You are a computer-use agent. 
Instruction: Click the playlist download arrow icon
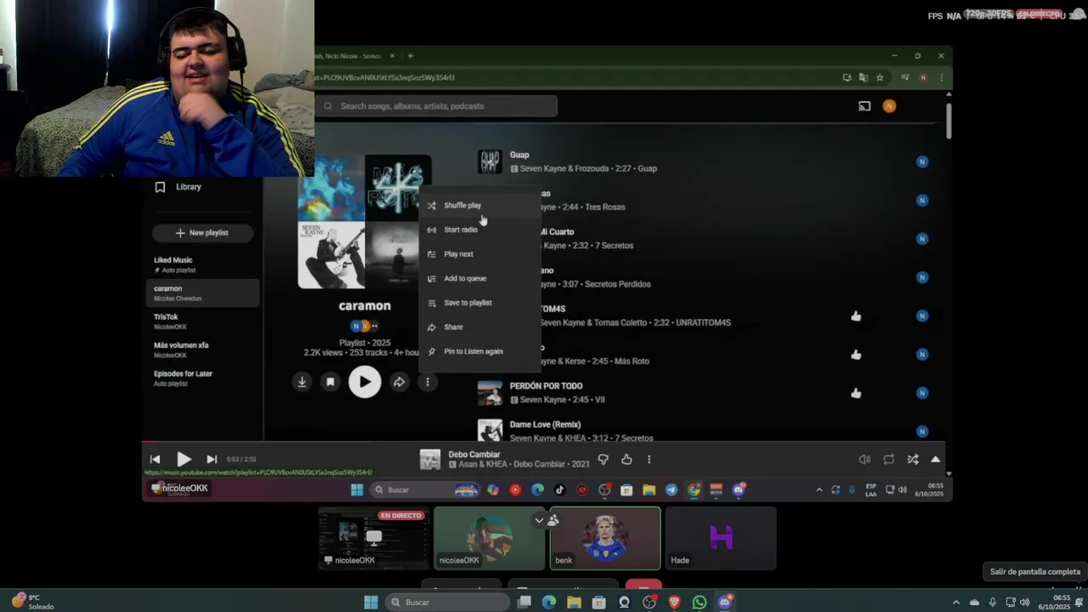302,382
